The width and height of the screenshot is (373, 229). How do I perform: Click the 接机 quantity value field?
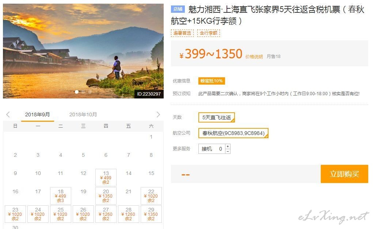221,149
